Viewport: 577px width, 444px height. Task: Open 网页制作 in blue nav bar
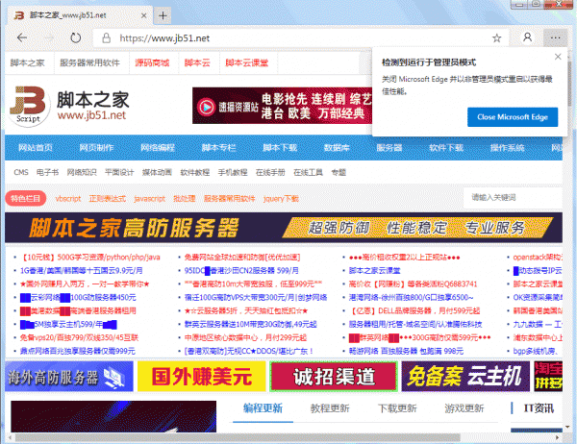(x=96, y=148)
